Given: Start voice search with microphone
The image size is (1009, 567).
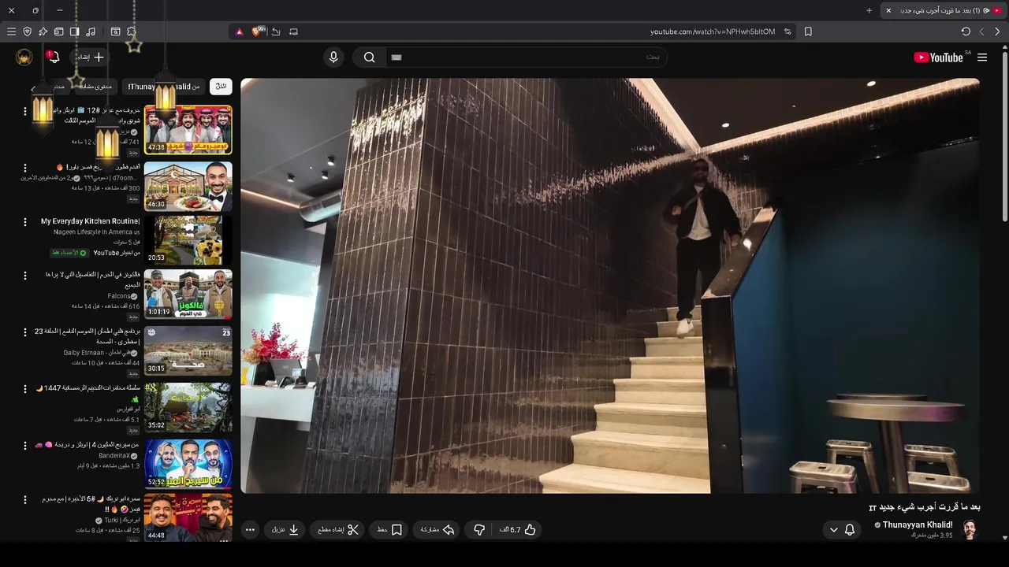Looking at the screenshot, I should tap(333, 57).
